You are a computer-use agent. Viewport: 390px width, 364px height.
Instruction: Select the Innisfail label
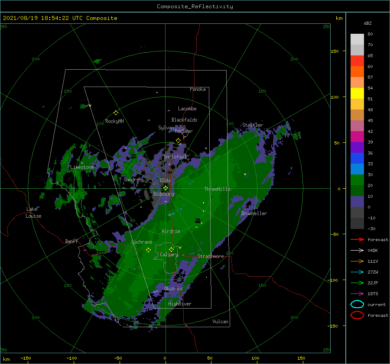pyautogui.click(x=175, y=157)
